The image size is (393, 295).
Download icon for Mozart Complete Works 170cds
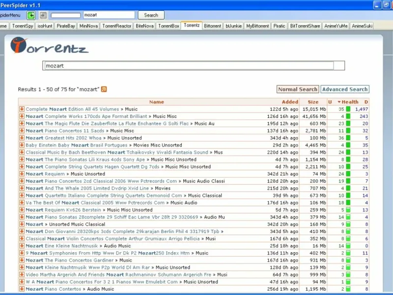(x=22, y=116)
